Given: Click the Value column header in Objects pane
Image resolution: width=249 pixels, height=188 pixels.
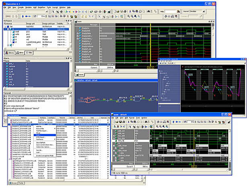Looking at the screenshot, I should coord(47,61).
